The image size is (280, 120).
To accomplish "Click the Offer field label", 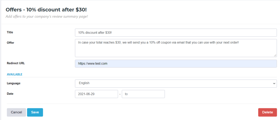I will [x=10, y=43].
